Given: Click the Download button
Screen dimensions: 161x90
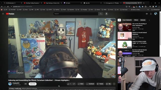Looking at the screenshot, I should [90, 84].
